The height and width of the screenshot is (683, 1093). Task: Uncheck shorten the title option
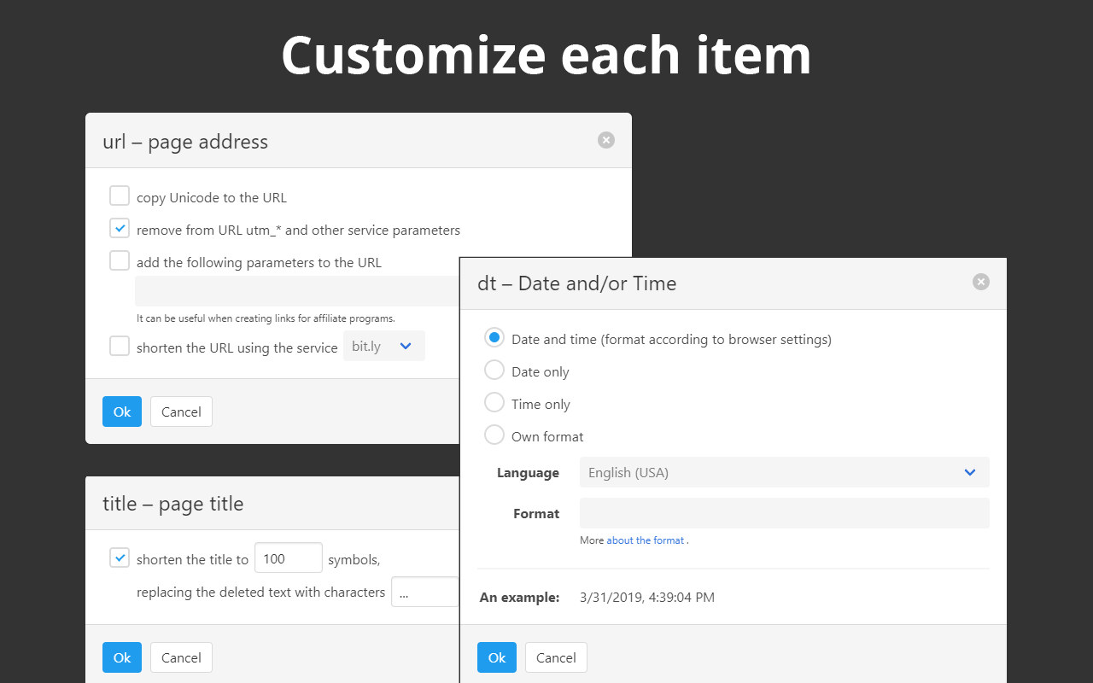(x=120, y=558)
